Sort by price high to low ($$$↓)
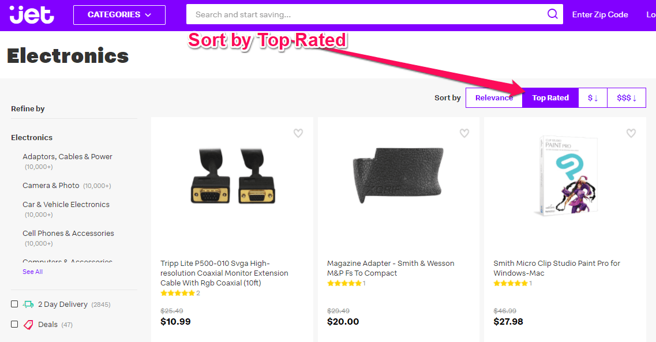This screenshot has width=656, height=342. (626, 98)
